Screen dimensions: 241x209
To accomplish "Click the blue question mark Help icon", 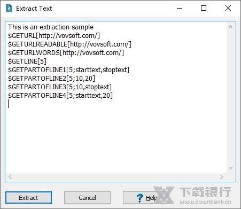I will tap(140, 198).
